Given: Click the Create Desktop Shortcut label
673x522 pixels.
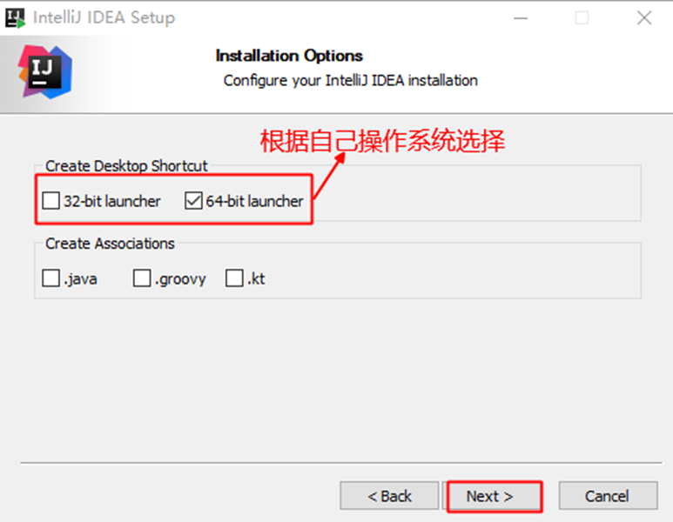Looking at the screenshot, I should (x=126, y=166).
